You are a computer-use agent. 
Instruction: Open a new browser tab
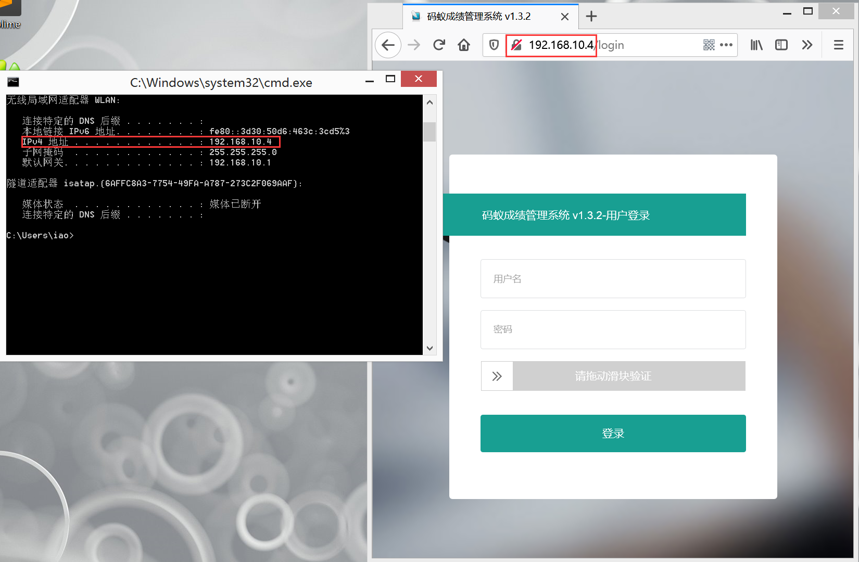click(x=591, y=16)
